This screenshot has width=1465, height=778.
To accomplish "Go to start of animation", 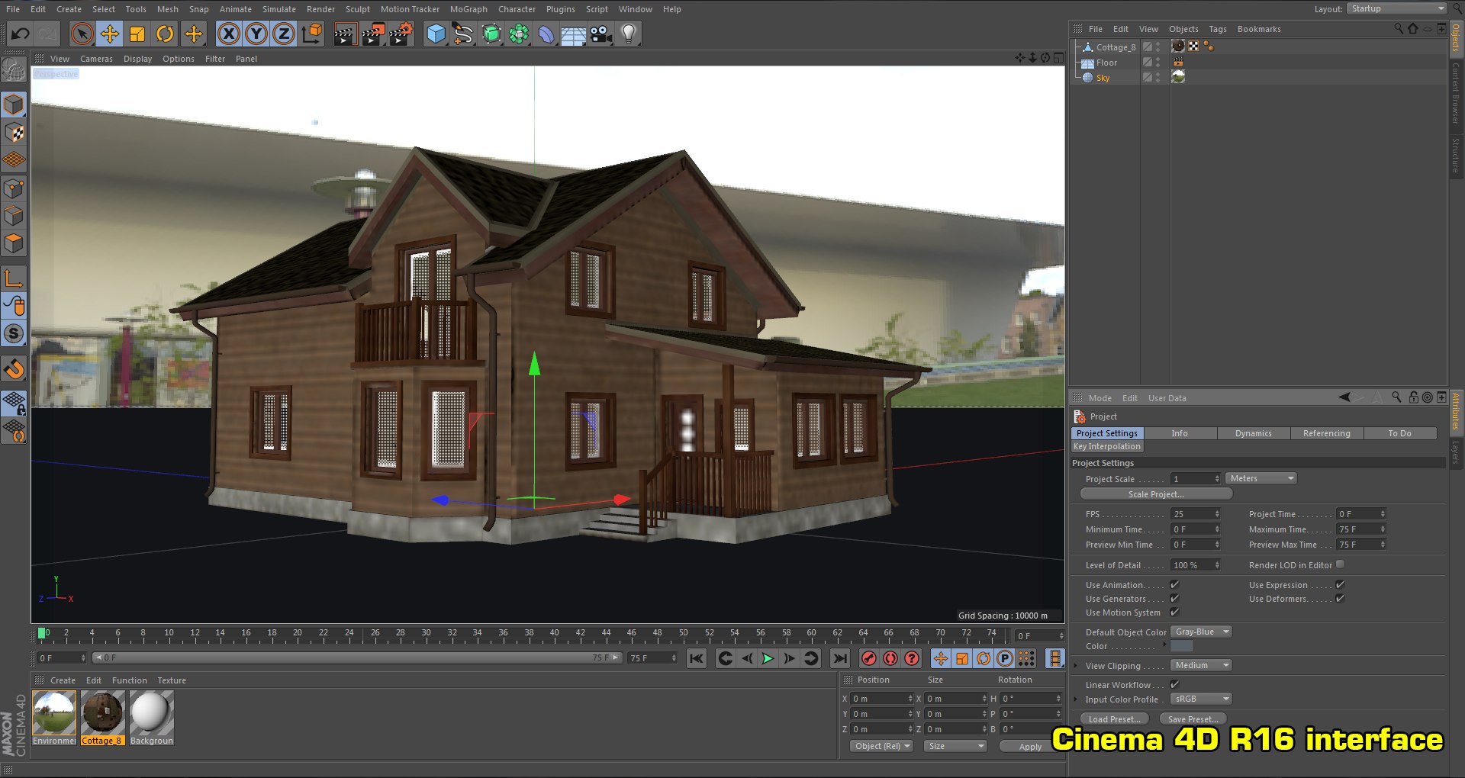I will tap(697, 658).
